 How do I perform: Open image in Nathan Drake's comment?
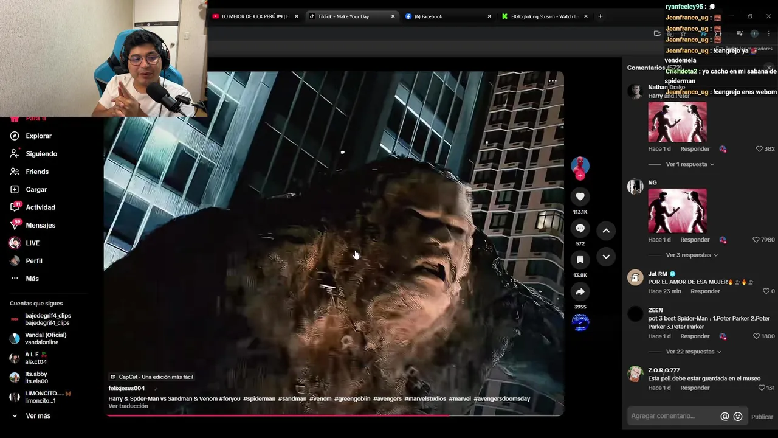point(677,122)
